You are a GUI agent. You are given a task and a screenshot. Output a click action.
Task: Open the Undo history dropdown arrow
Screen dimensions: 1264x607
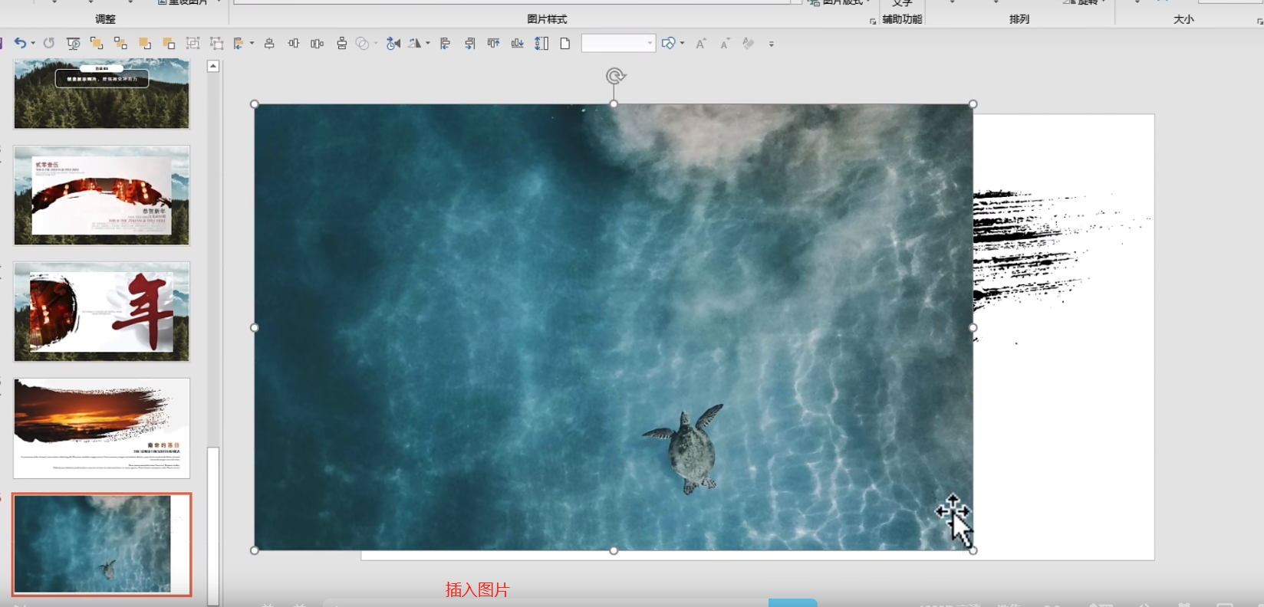tap(33, 44)
